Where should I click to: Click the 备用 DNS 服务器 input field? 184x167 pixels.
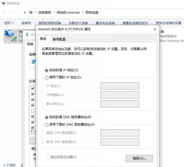(x=120, y=142)
